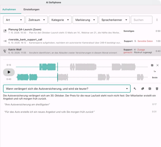Click the Sonstiges category label
This screenshot has width=161, height=147.
[x=129, y=31]
